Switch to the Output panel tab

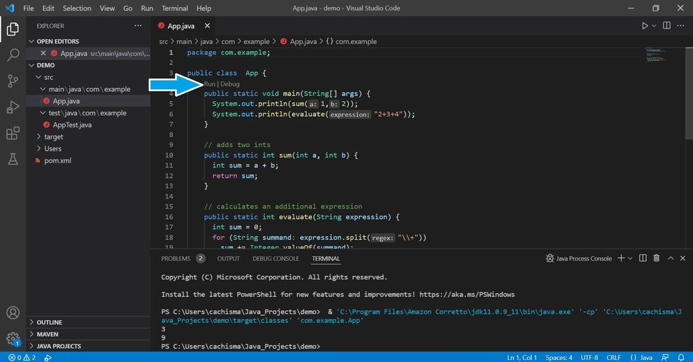click(x=228, y=258)
